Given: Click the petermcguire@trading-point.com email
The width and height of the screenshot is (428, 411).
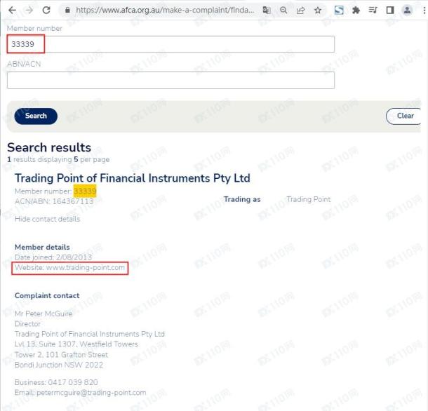Looking at the screenshot, I should click(91, 393).
